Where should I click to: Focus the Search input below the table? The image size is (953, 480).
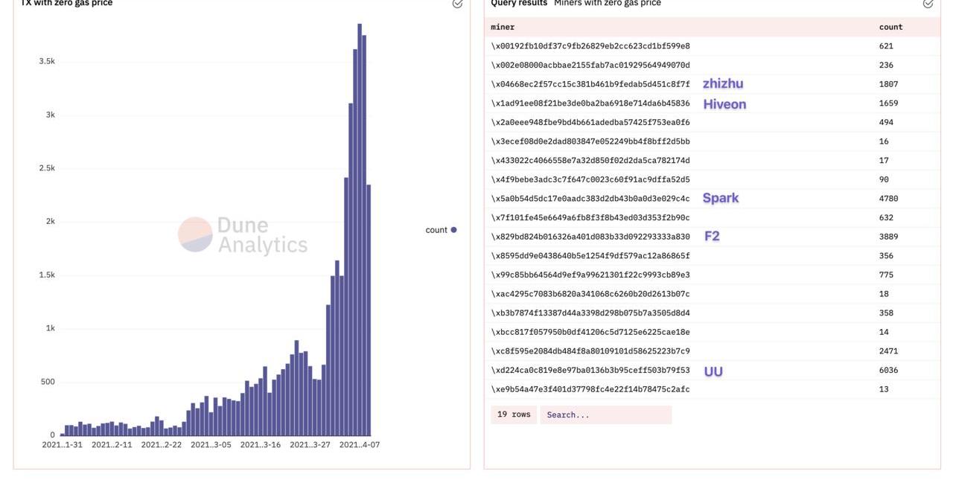click(605, 415)
